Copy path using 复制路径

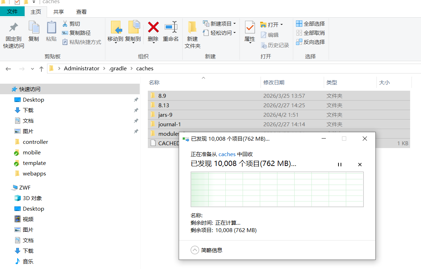(x=77, y=33)
